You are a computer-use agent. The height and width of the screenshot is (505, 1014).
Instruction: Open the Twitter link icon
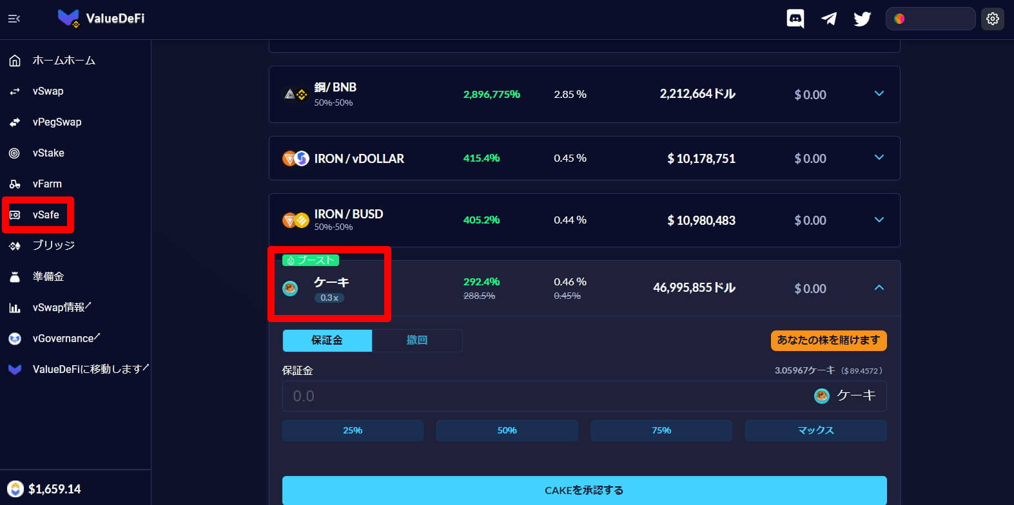coord(863,19)
